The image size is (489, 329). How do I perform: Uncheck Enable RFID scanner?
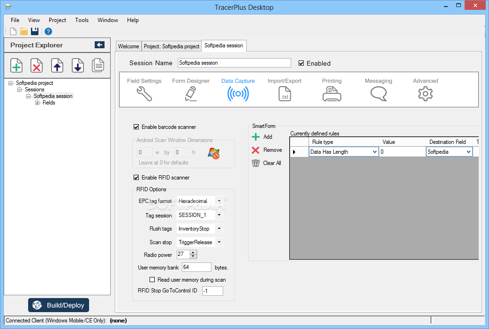click(x=136, y=178)
